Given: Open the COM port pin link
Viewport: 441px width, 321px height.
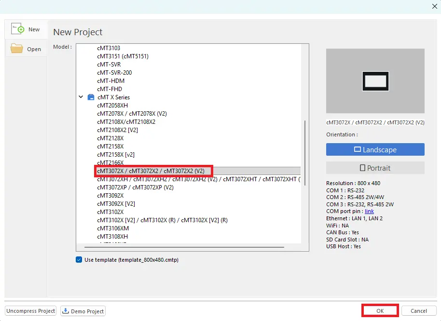Looking at the screenshot, I should [x=369, y=211].
